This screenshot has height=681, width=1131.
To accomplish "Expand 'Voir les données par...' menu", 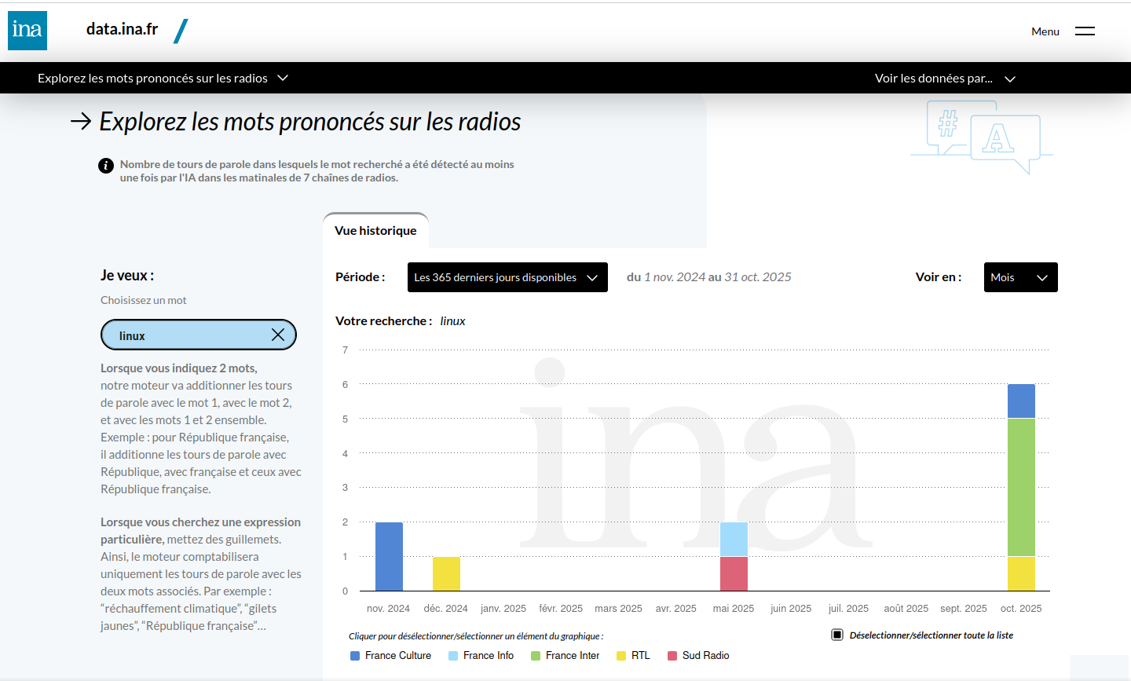I will tap(945, 79).
